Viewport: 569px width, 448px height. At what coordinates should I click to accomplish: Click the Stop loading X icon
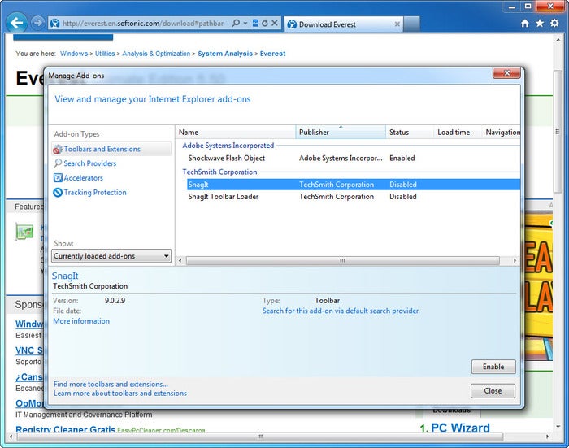click(275, 24)
